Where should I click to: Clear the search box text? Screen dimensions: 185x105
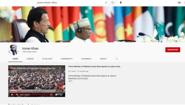[106, 3]
